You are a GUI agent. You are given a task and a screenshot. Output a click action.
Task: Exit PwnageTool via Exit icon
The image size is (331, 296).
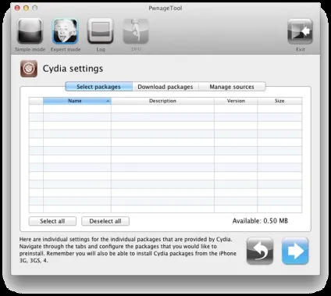coord(300,31)
